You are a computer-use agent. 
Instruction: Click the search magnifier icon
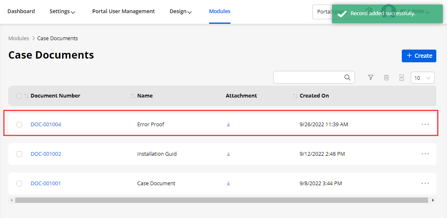coord(347,77)
